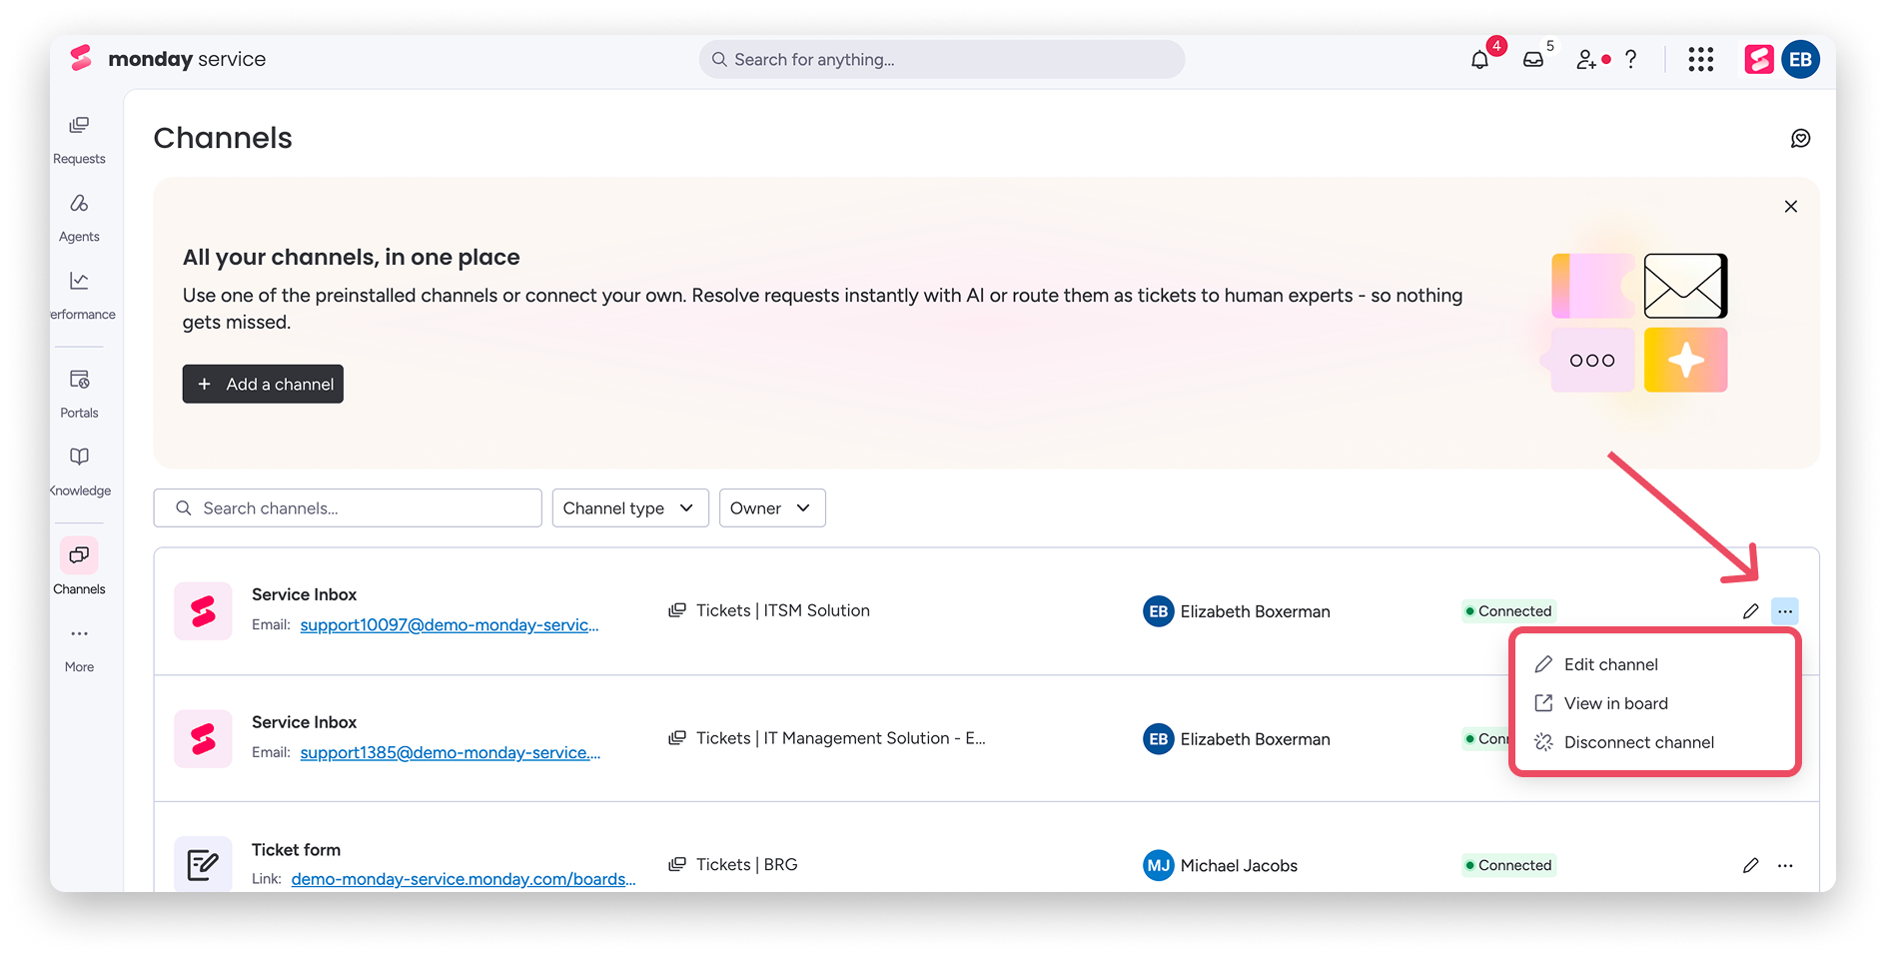Choose View in board from the menu

pos(1615,703)
